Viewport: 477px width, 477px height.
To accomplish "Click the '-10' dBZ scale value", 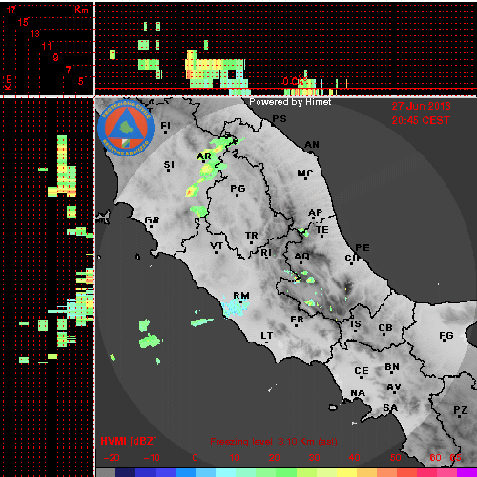I will point(152,458).
